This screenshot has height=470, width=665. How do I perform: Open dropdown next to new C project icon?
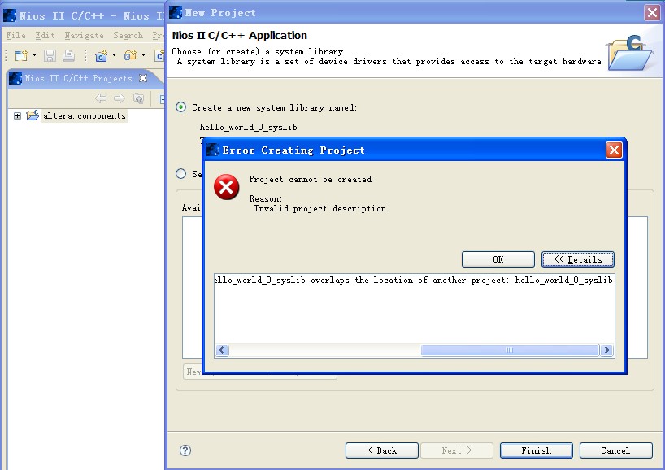[114, 55]
